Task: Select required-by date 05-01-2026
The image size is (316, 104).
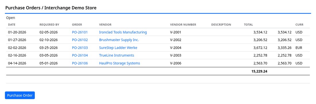Action: pyautogui.click(x=49, y=63)
